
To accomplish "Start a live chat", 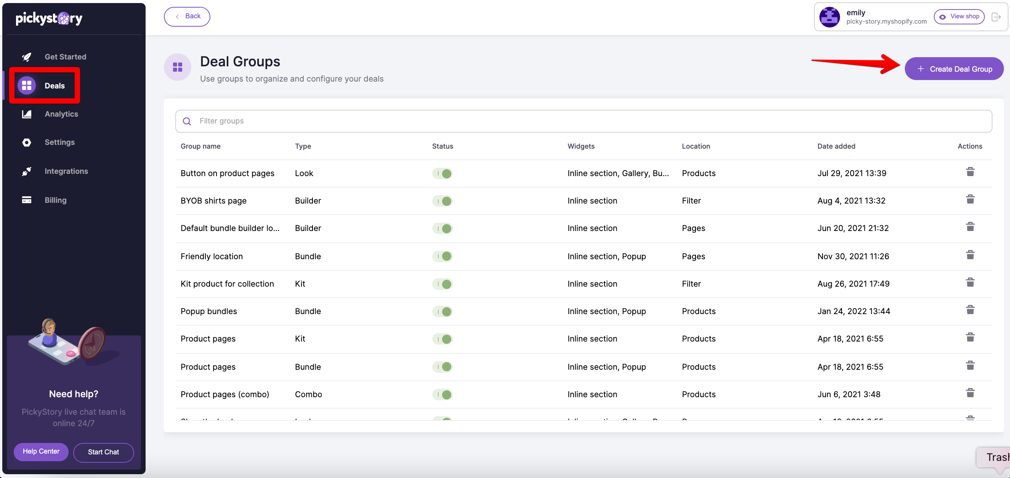I will (103, 452).
